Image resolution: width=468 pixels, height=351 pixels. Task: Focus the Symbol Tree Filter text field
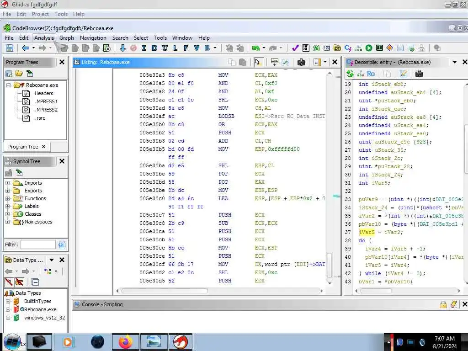[x=38, y=245]
